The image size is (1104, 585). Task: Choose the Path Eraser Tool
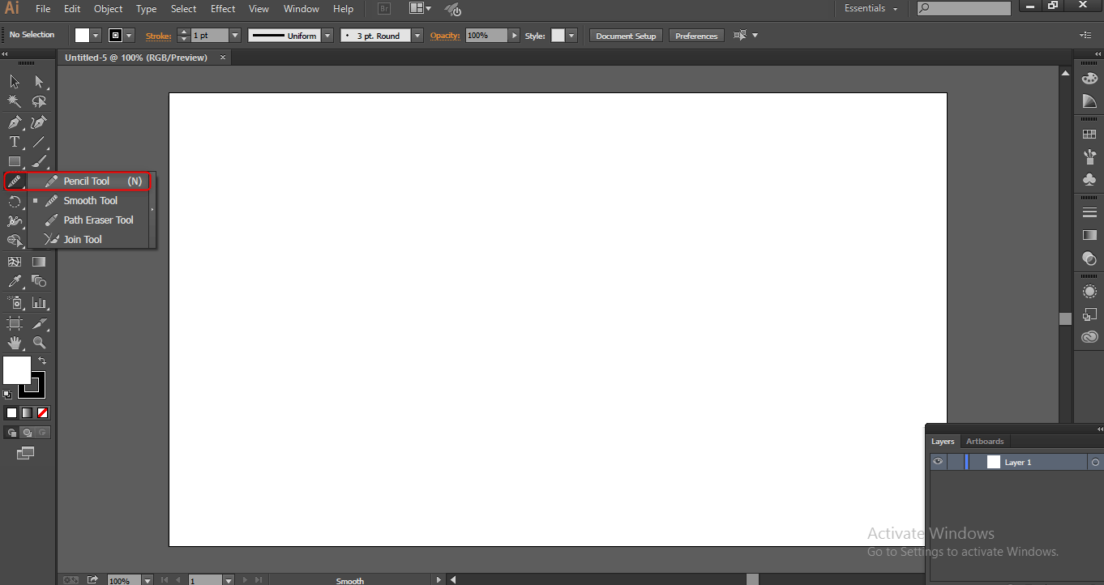(97, 220)
